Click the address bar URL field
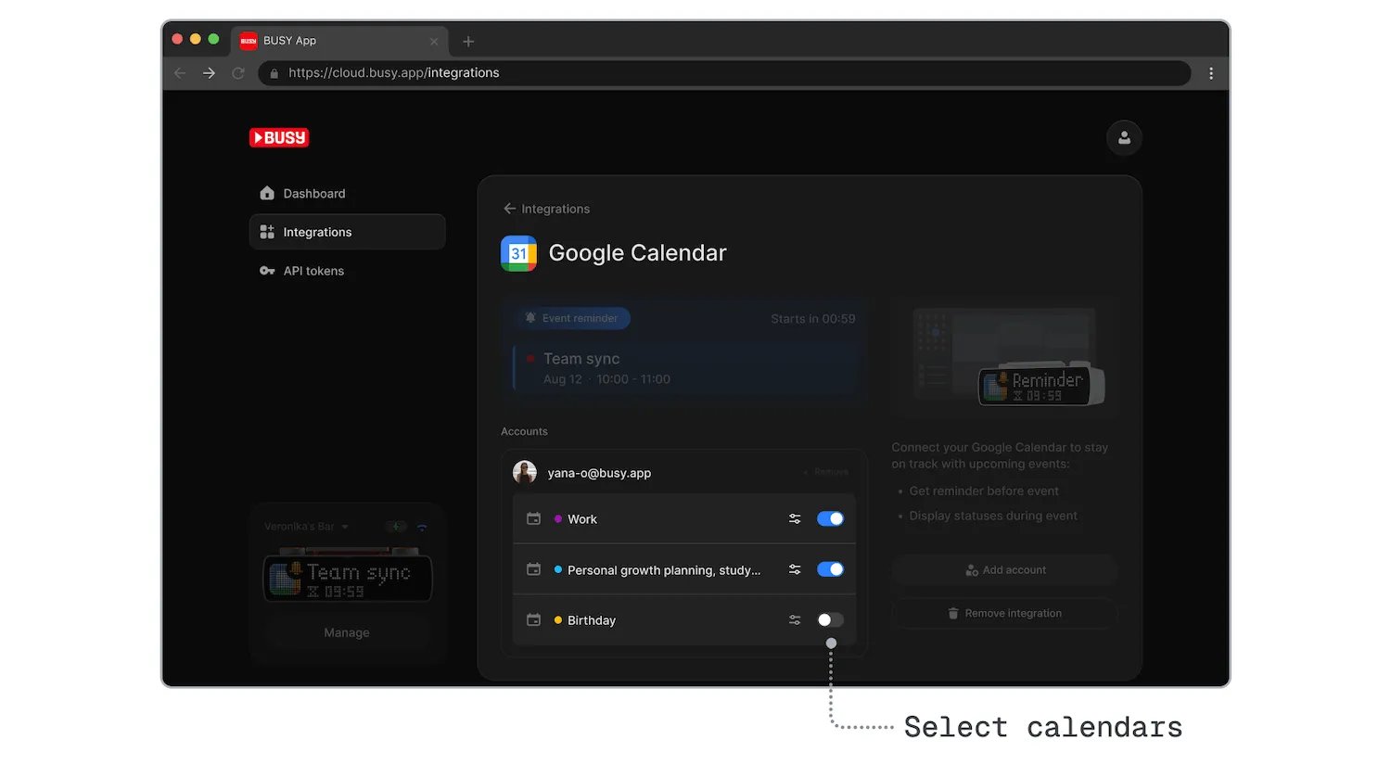 [724, 73]
